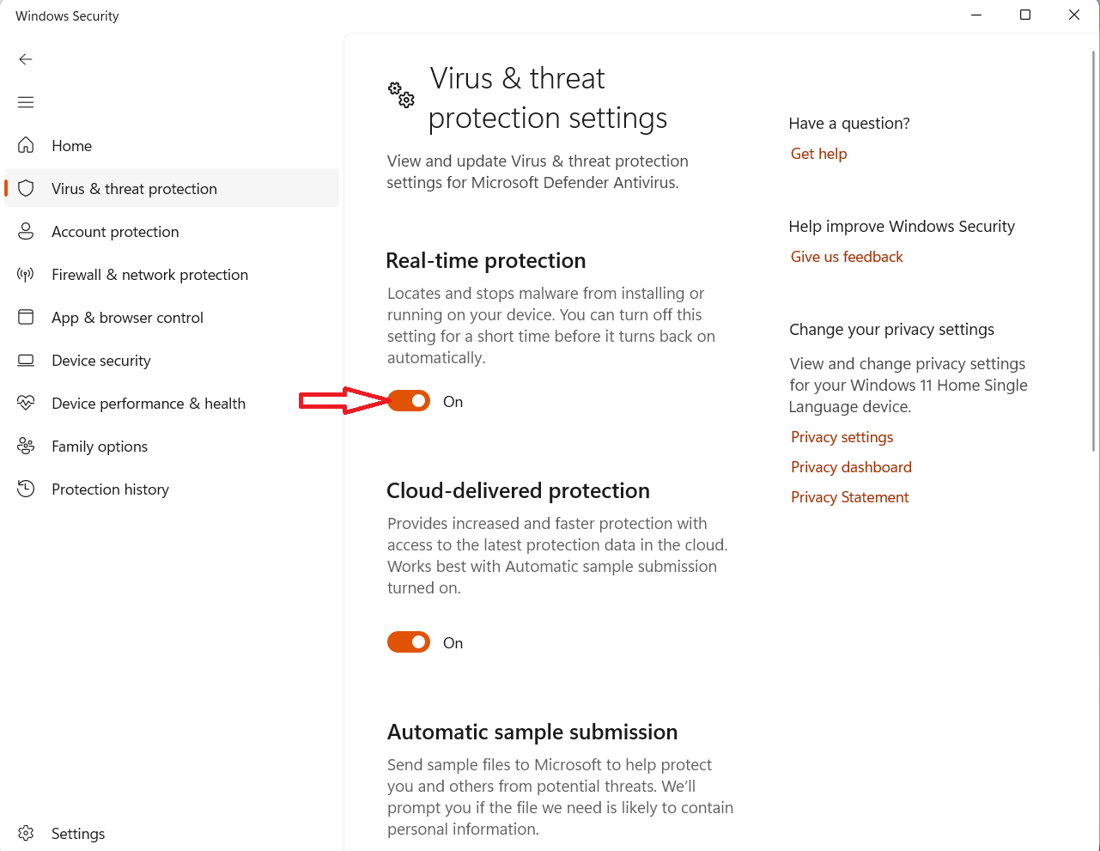
Task: Open the Give us feedback link
Action: [847, 257]
